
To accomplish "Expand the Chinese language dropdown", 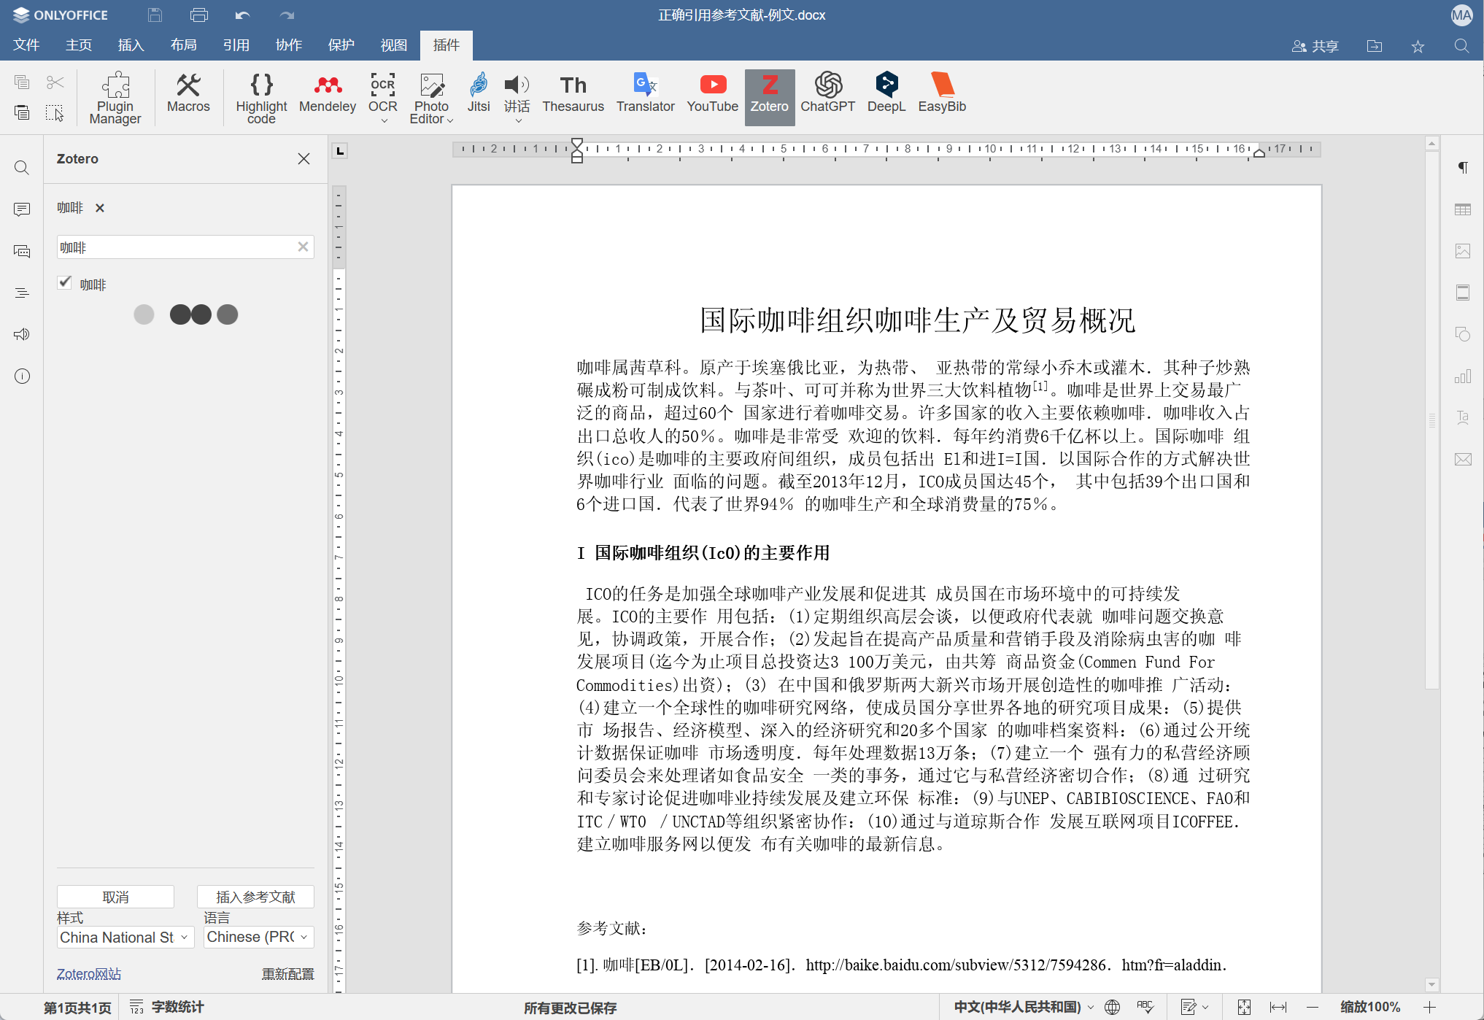I will 258,937.
